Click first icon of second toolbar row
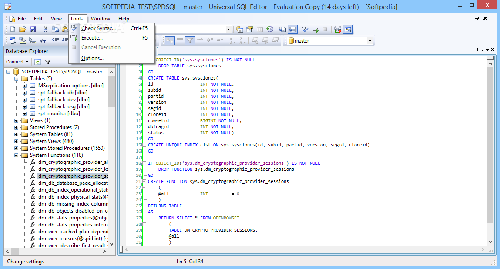 13,41
